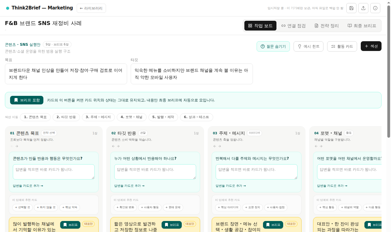This screenshot has width=391, height=232.
Task: Add 사용자 접점 suggested card
Action: pyautogui.click(x=276, y=208)
